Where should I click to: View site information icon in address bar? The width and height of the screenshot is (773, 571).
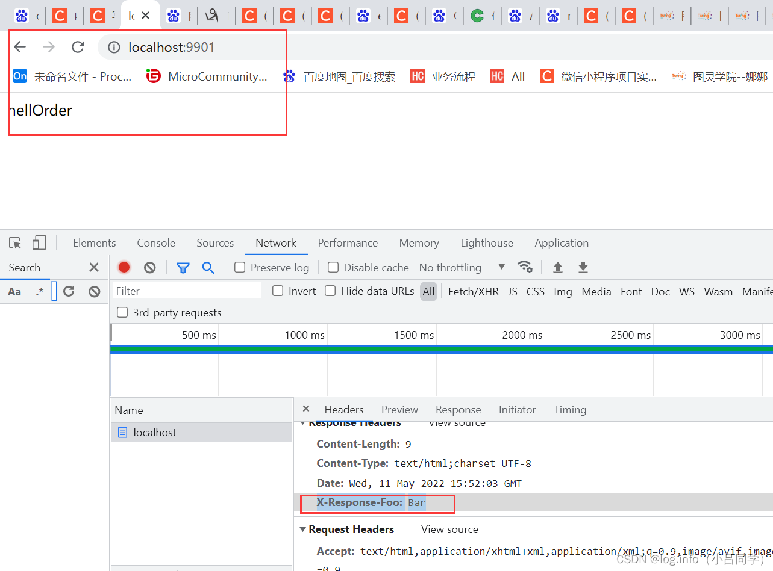point(114,47)
